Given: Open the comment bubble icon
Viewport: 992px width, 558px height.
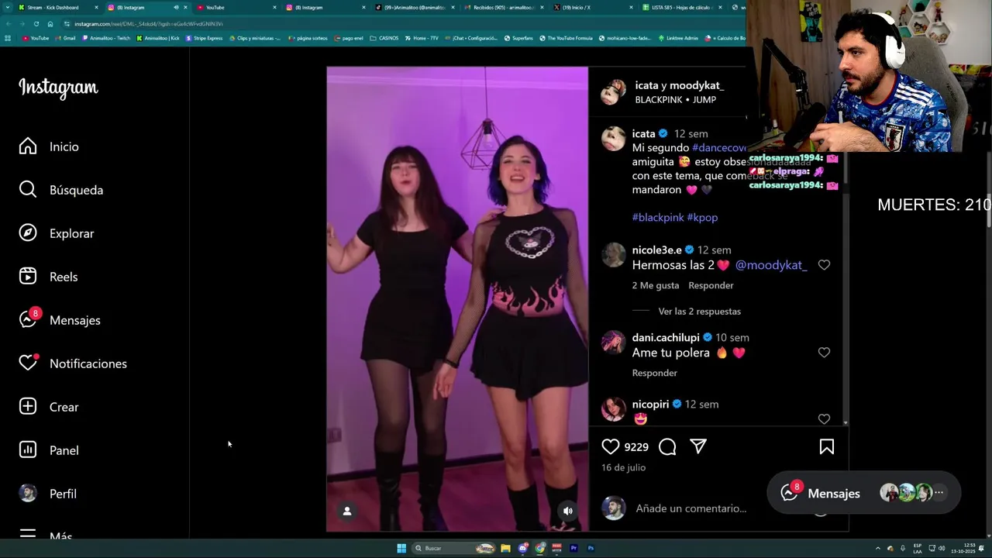Looking at the screenshot, I should [x=667, y=446].
